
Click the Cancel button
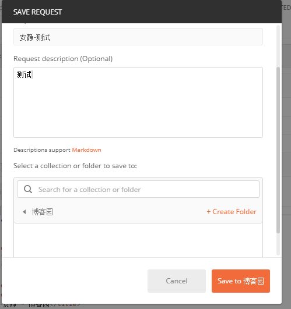click(177, 281)
